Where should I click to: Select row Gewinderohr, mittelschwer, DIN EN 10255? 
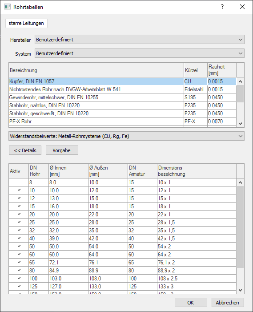click(x=122, y=97)
